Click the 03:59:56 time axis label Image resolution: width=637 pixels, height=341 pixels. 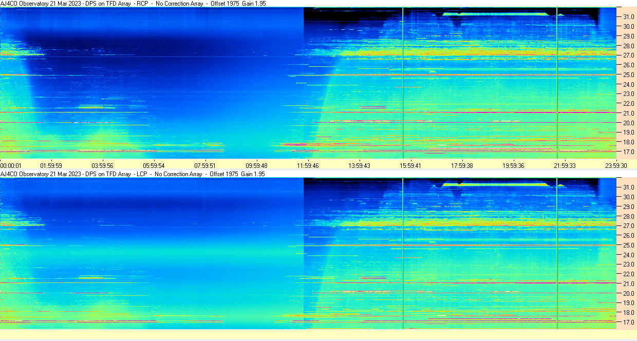click(102, 165)
